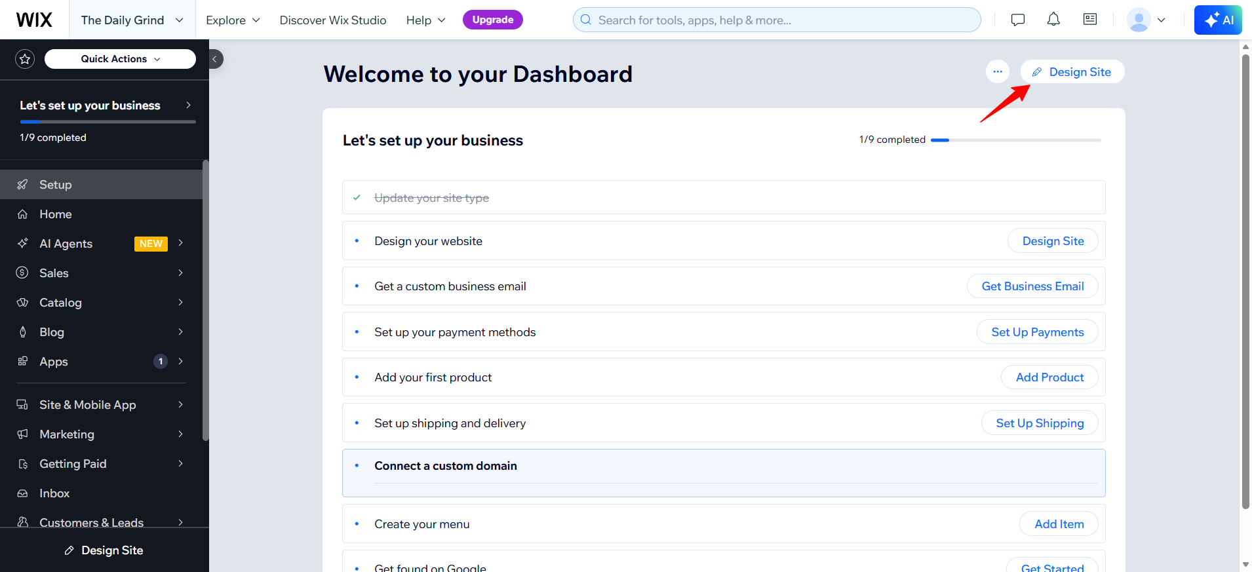Image resolution: width=1252 pixels, height=572 pixels.
Task: Click the Catalog icon in sidebar
Action: click(x=22, y=303)
